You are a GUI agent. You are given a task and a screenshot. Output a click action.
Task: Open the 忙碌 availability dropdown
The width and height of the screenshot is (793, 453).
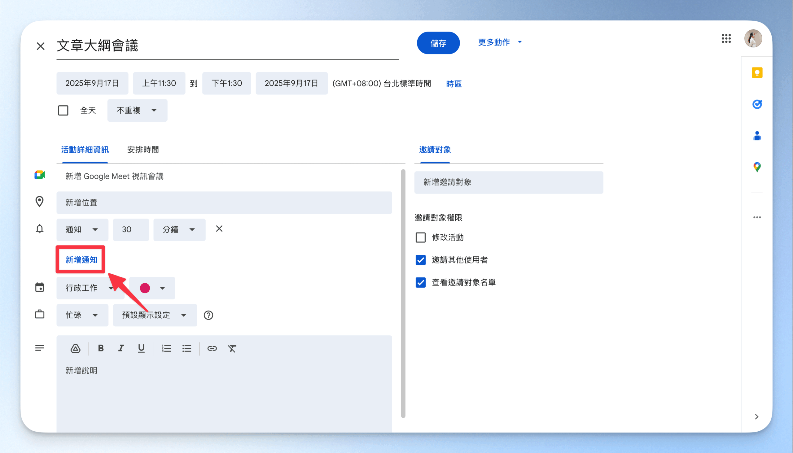(x=82, y=315)
